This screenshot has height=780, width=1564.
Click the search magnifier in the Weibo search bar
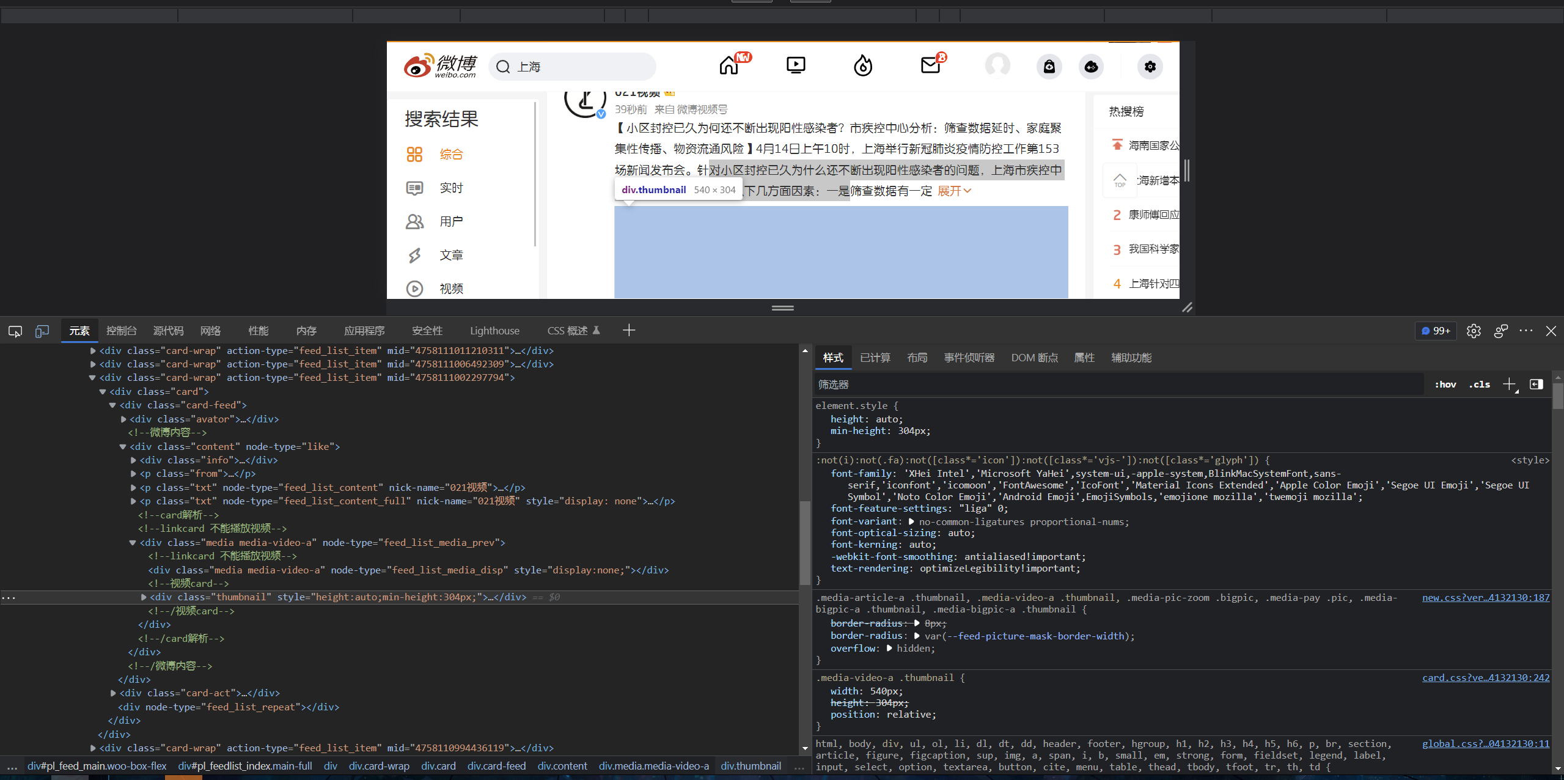[x=502, y=67]
